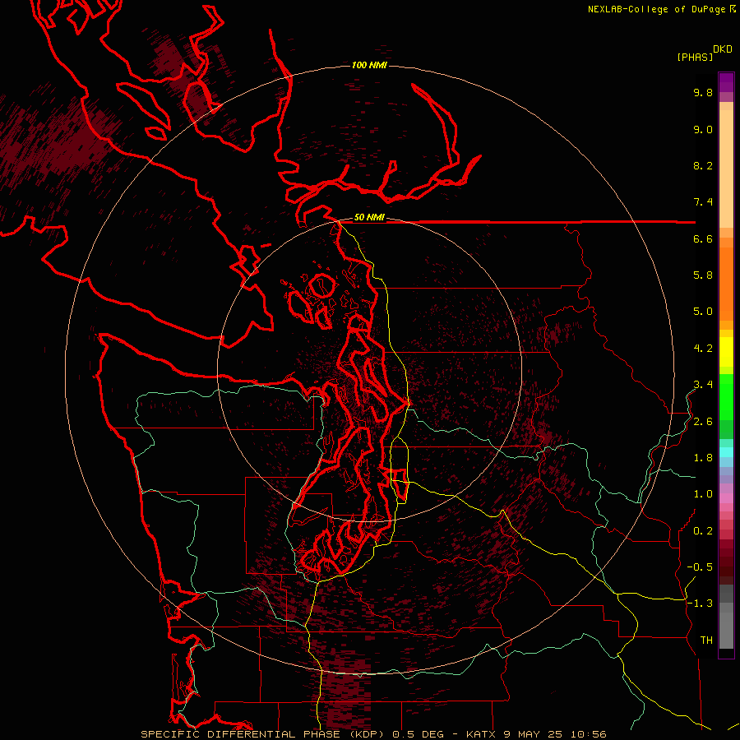This screenshot has height=740, width=740.
Task: Pick the orange color band on the scale
Action: [x=726, y=283]
